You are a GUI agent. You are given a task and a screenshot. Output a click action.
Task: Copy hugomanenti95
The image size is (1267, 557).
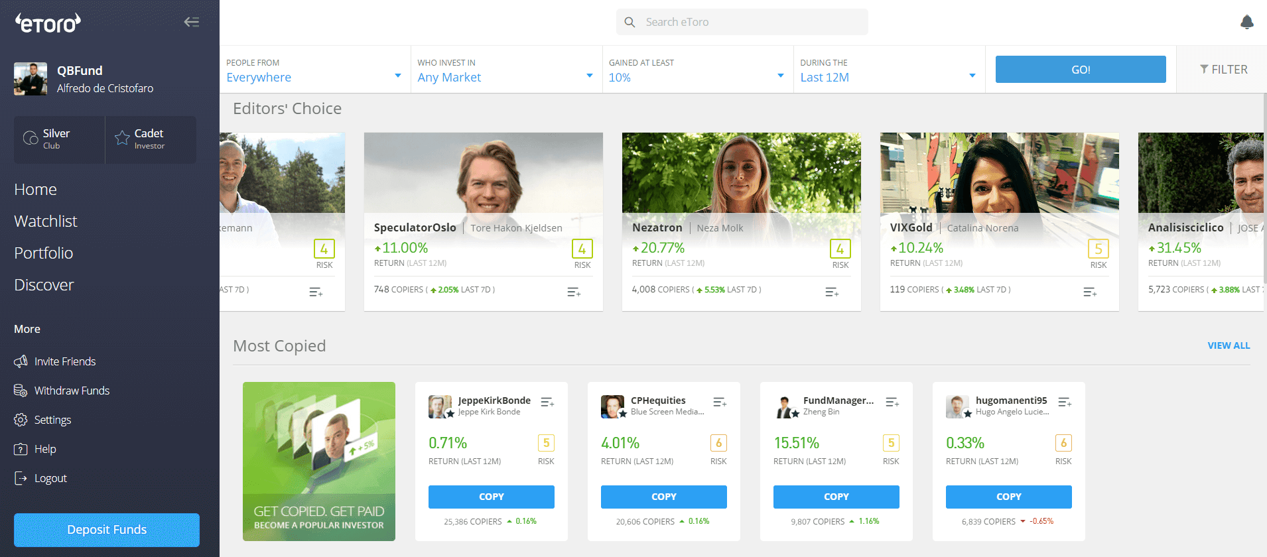[x=1009, y=497]
